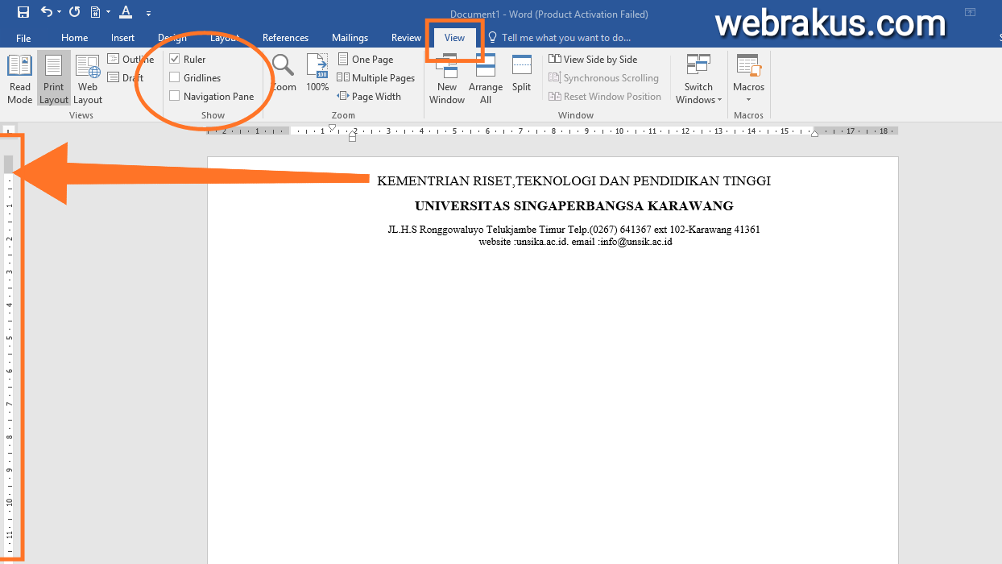This screenshot has height=564, width=1002.
Task: Split the document window
Action: point(521,77)
